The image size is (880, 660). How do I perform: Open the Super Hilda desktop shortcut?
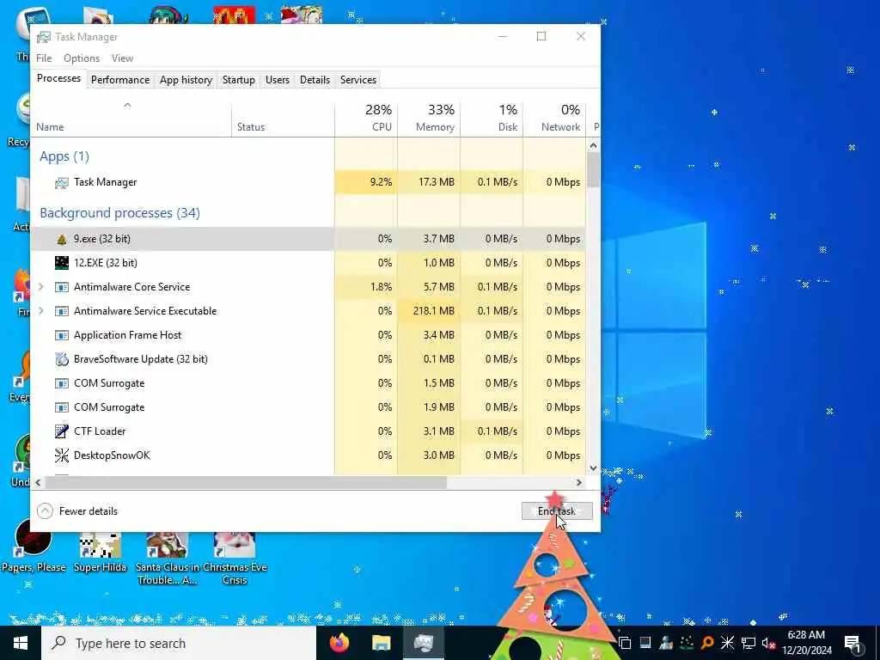[x=100, y=553]
